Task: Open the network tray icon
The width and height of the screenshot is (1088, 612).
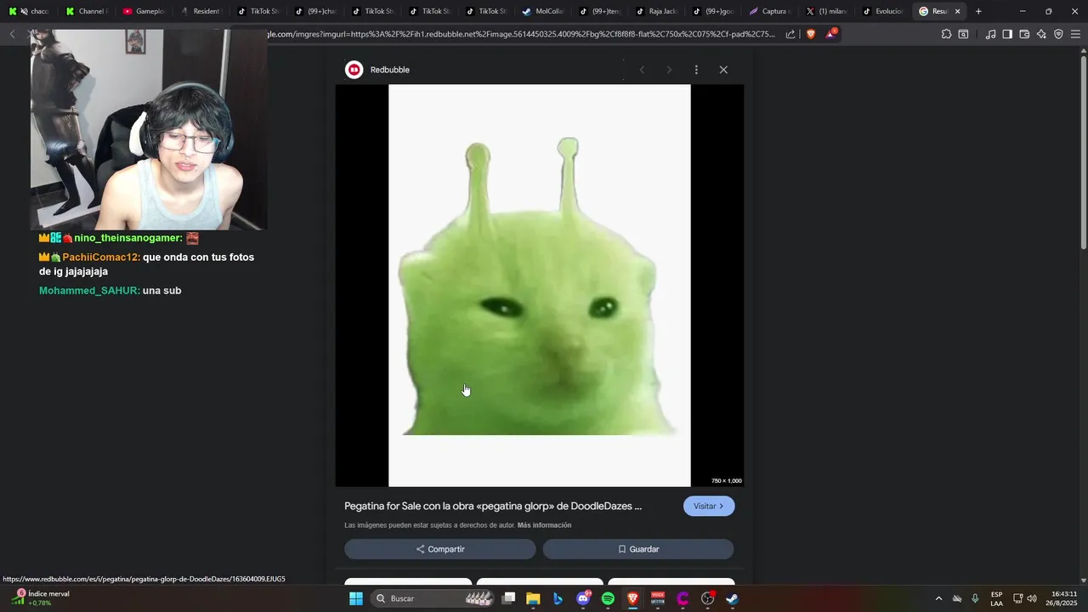Action: (x=1017, y=598)
